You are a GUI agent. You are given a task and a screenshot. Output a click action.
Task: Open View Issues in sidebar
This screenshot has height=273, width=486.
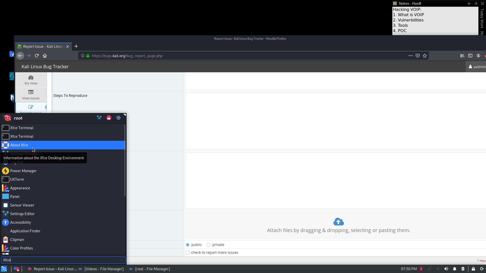(31, 95)
